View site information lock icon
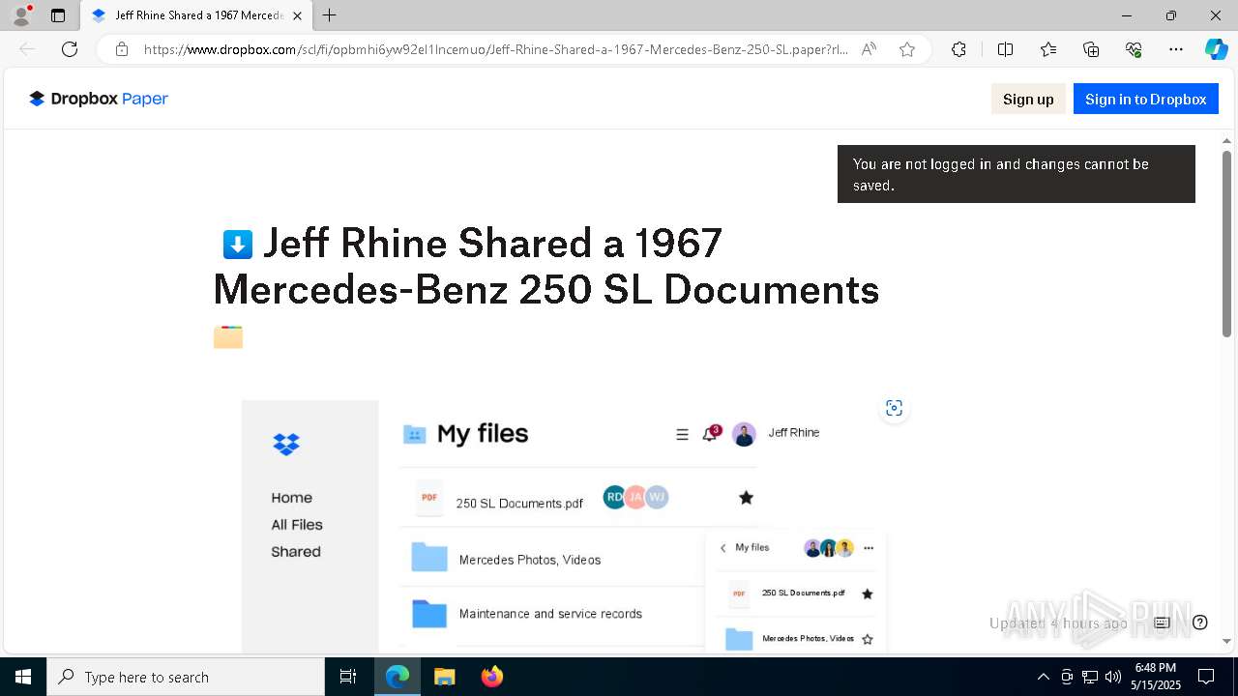 pyautogui.click(x=122, y=49)
